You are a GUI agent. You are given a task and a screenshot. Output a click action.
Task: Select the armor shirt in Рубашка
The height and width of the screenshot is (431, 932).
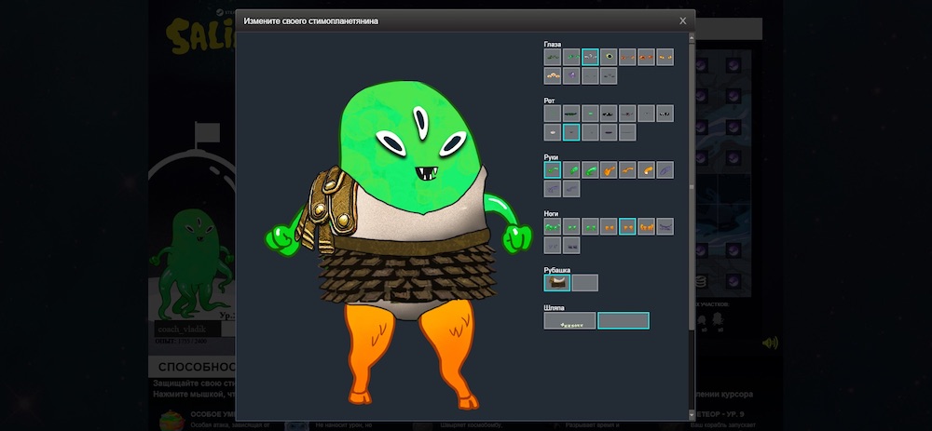557,282
